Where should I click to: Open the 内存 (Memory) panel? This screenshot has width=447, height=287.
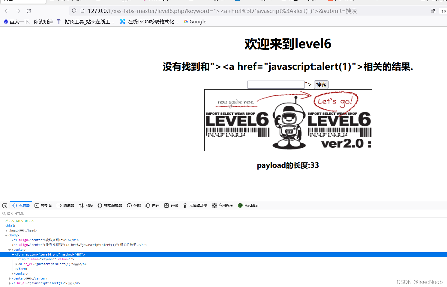152,205
